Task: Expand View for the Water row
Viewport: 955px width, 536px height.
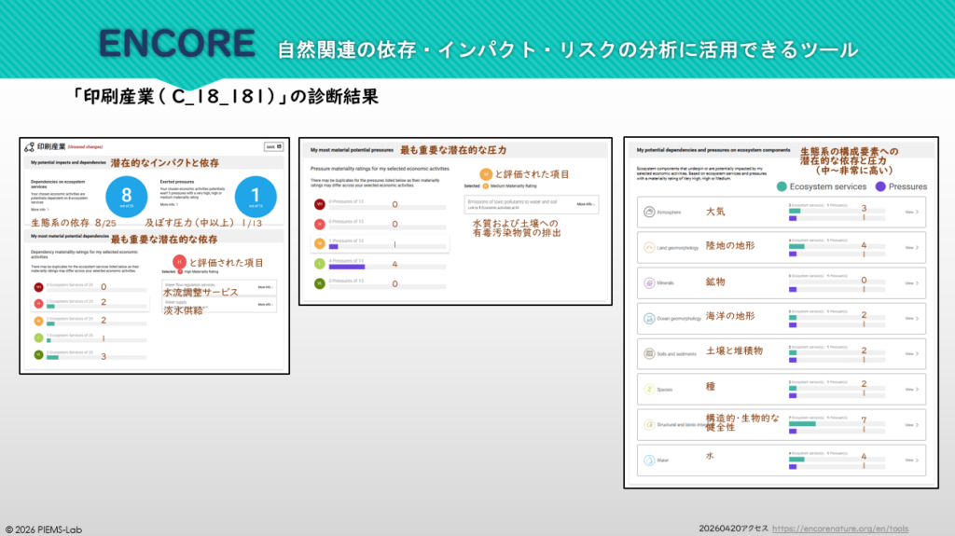Action: (912, 460)
